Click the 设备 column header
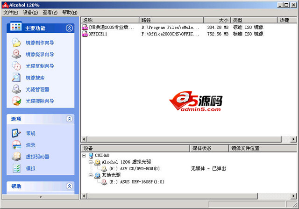The image size is (299, 209). (135, 148)
